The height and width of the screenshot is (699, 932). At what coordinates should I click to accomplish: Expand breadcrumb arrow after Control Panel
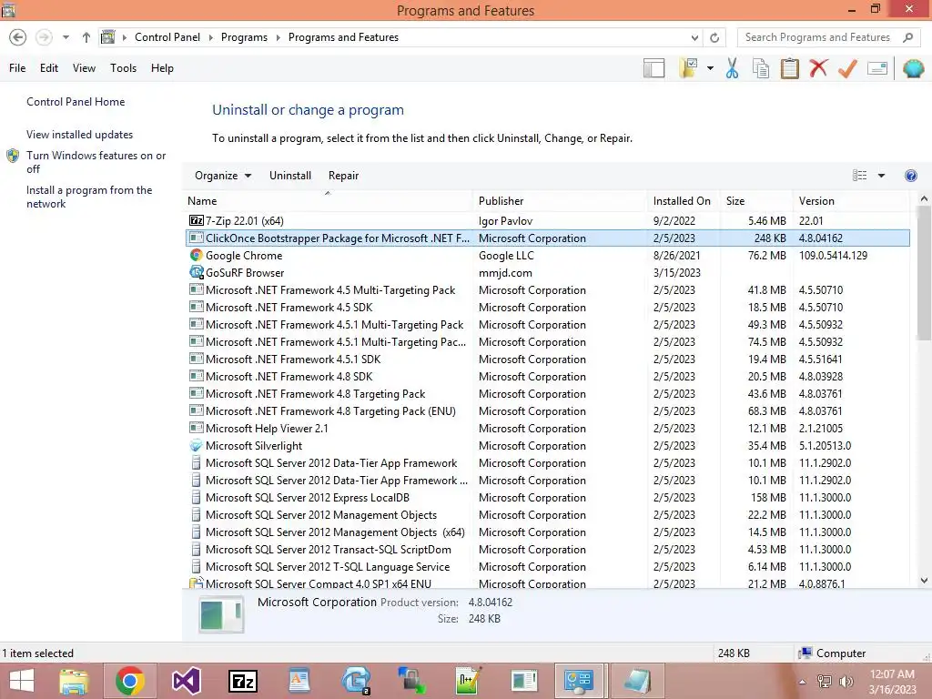coord(210,37)
